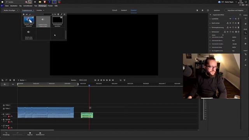Jump to the start of the timeline
249x140 pixels.
pyautogui.click(x=95, y=80)
